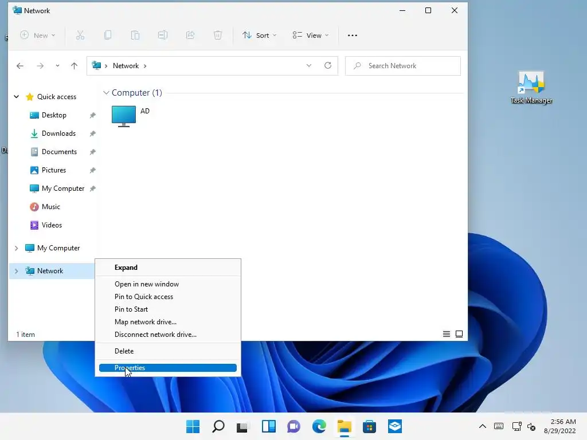Collapse the Computer (1) group
This screenshot has width=587, height=440.
(106, 92)
